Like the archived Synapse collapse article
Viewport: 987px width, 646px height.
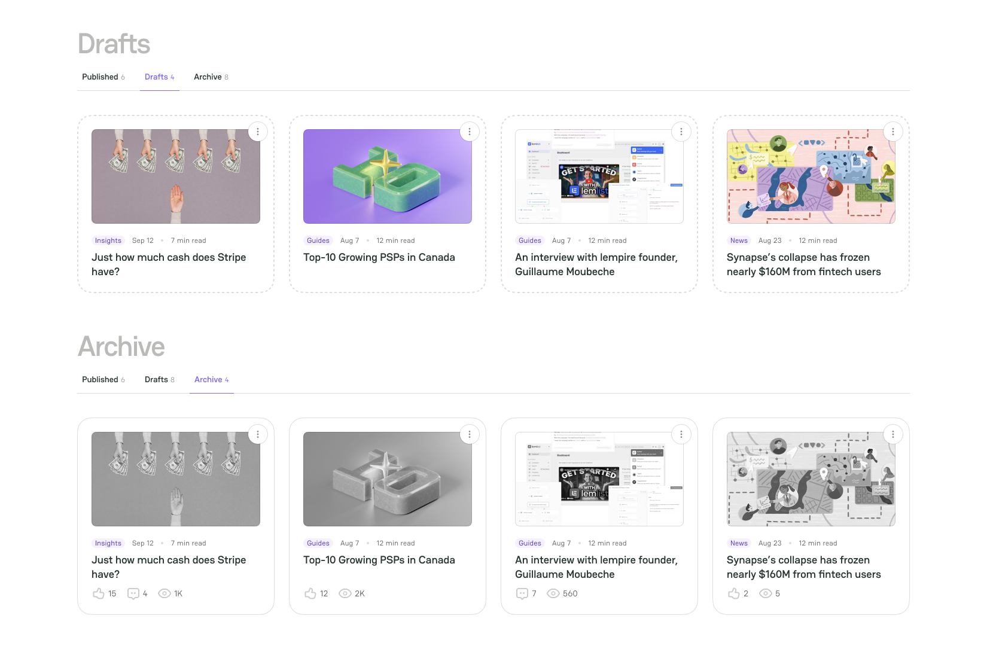(x=734, y=593)
